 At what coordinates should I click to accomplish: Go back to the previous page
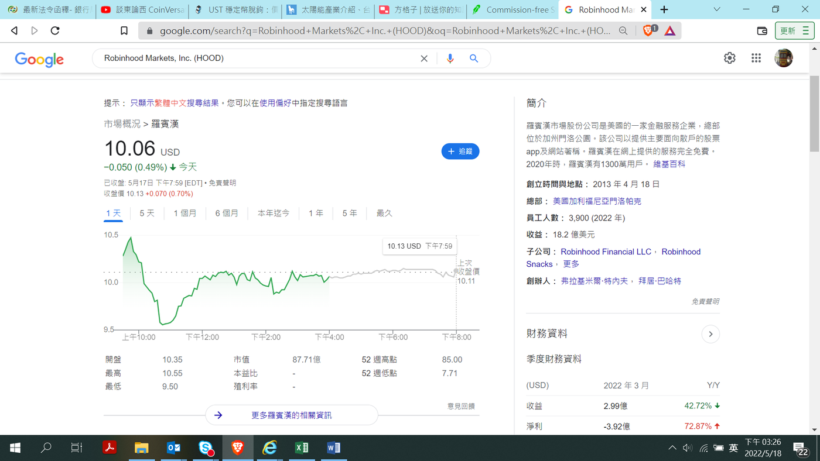(x=14, y=31)
